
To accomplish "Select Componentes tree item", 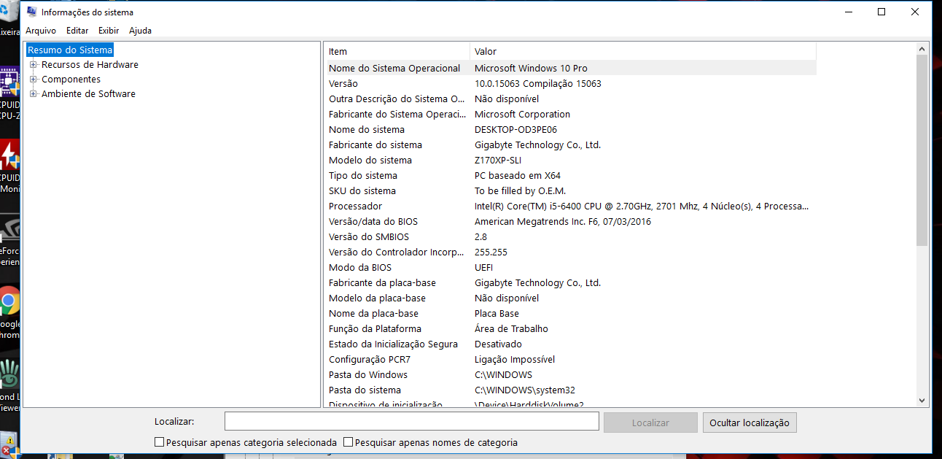I will point(71,80).
